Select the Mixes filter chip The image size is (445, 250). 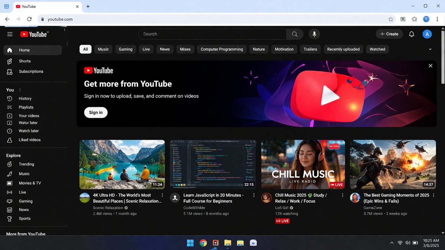click(185, 49)
